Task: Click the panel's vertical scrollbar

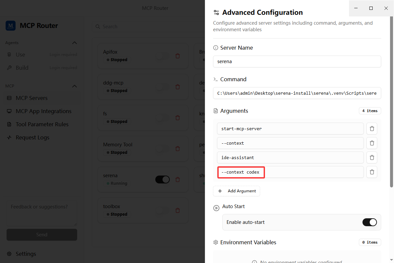Action: point(391,102)
